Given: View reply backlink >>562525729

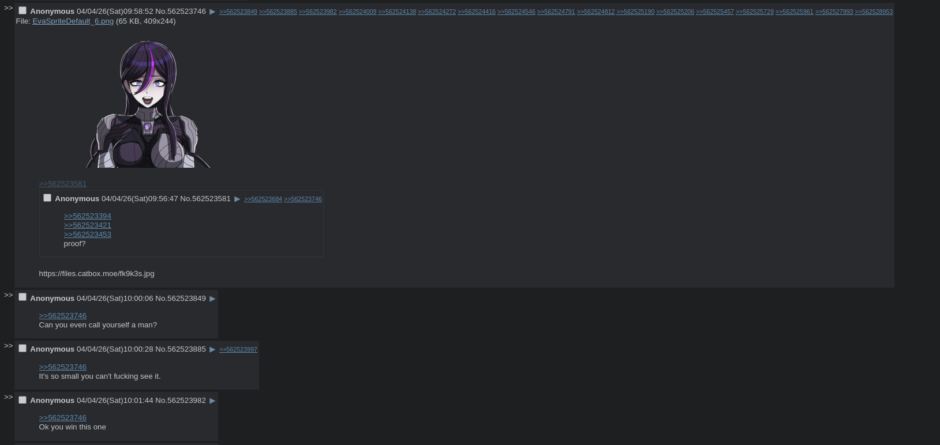Looking at the screenshot, I should pos(755,12).
